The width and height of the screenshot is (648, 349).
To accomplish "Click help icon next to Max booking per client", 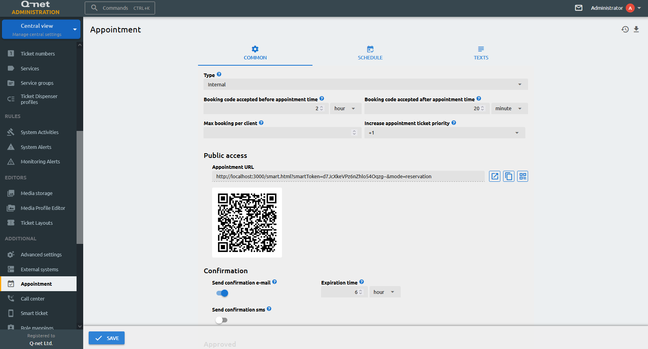I will pyautogui.click(x=261, y=123).
